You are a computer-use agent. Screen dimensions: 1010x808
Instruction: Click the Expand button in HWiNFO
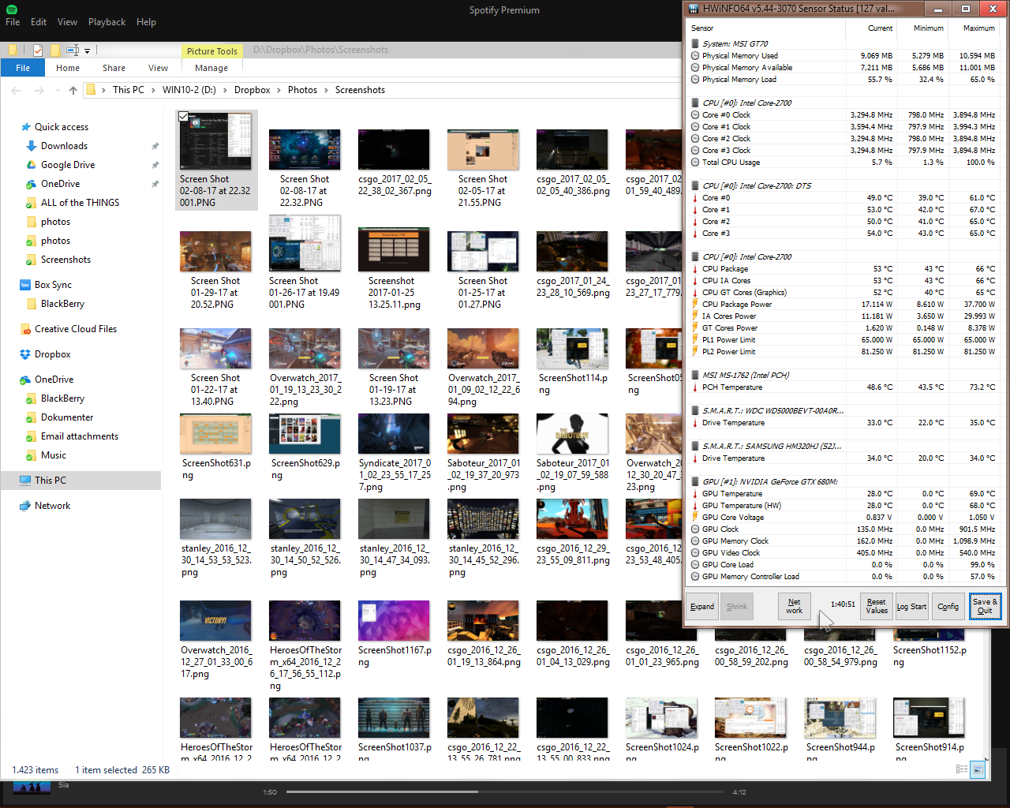[702, 607]
